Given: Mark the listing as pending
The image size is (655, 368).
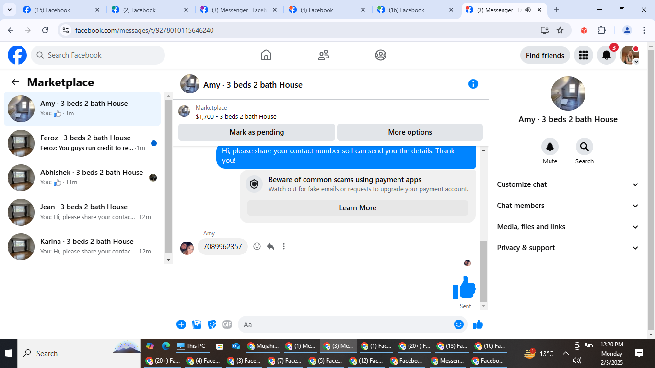Looking at the screenshot, I should pyautogui.click(x=257, y=132).
